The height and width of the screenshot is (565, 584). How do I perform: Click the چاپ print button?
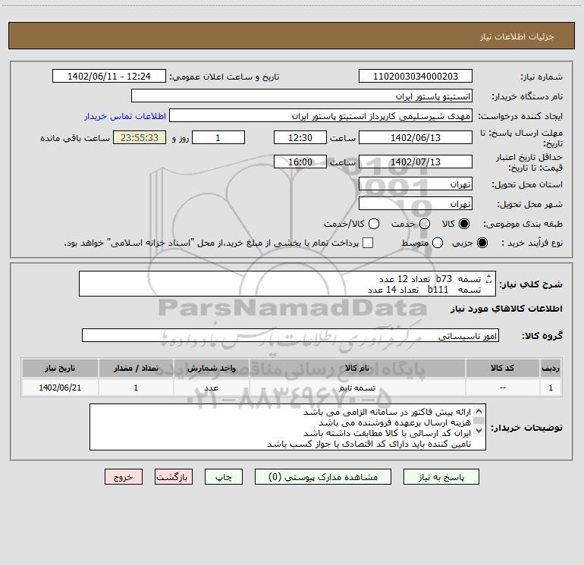pyautogui.click(x=224, y=477)
